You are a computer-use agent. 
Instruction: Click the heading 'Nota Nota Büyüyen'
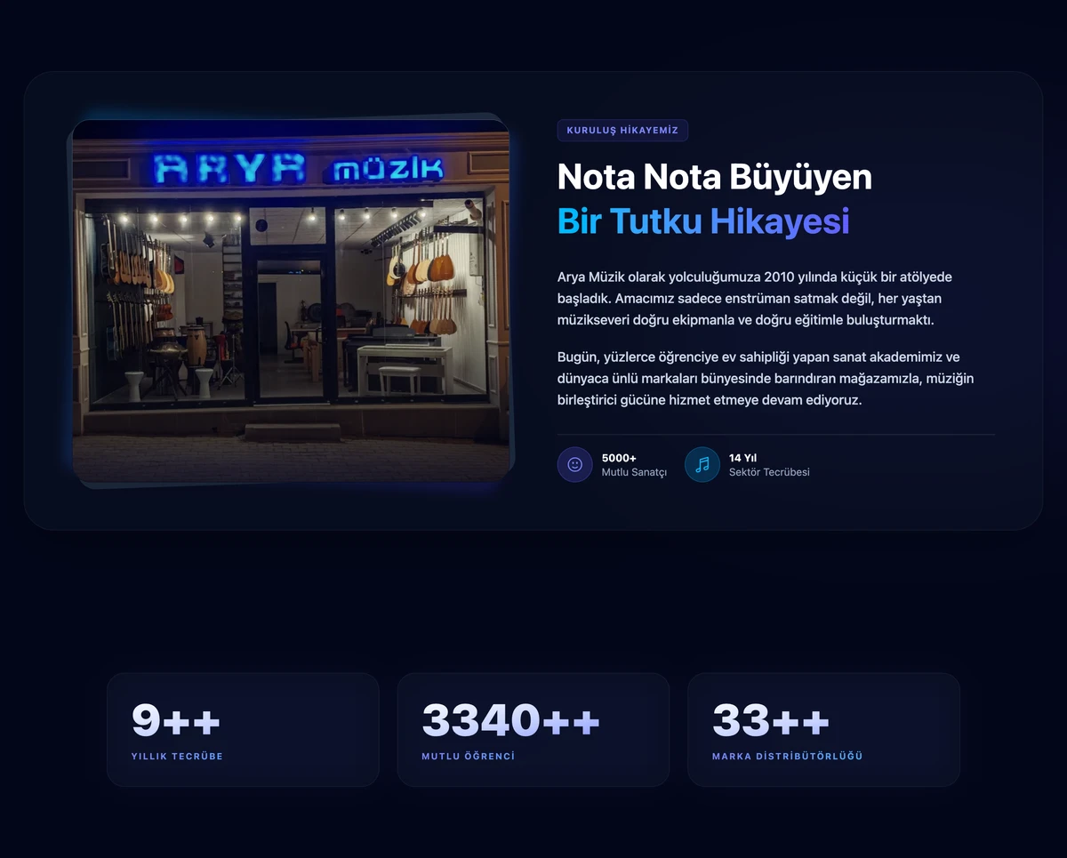tap(715, 177)
